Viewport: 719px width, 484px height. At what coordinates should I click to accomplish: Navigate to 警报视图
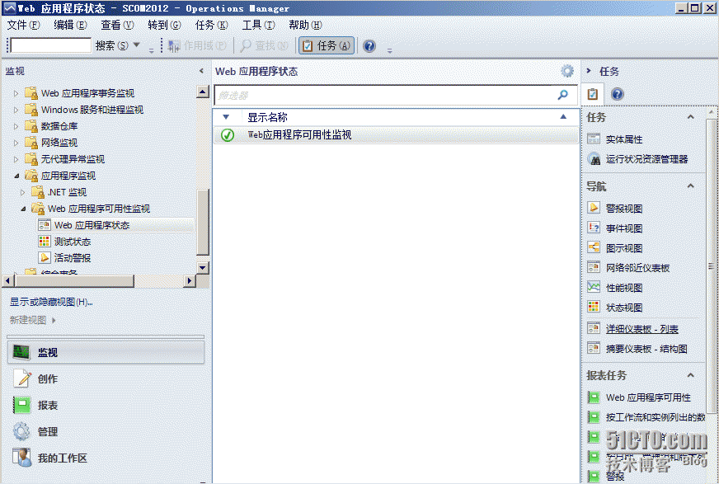pos(624,209)
